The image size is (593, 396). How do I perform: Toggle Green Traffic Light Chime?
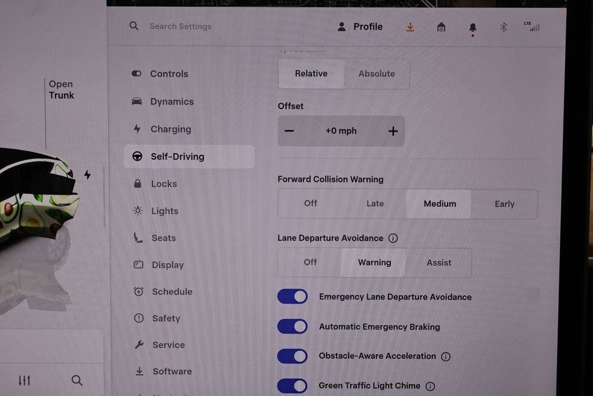[x=292, y=386]
